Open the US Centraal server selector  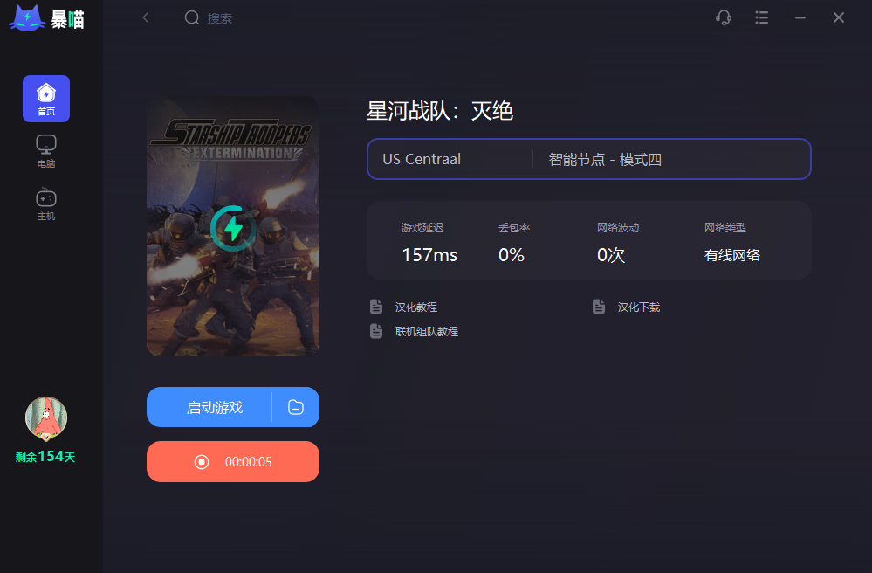[x=450, y=159]
